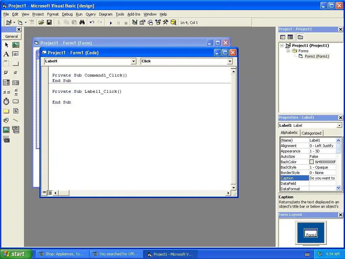Select the OptionButton tool in toolbox

tap(15, 73)
